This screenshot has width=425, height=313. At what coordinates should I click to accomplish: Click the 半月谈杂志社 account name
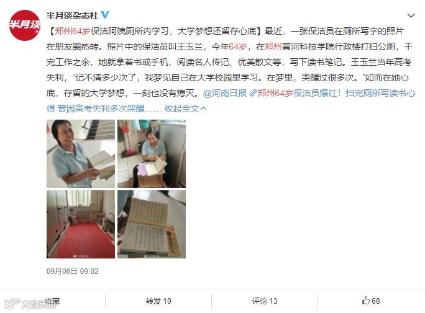pos(72,15)
